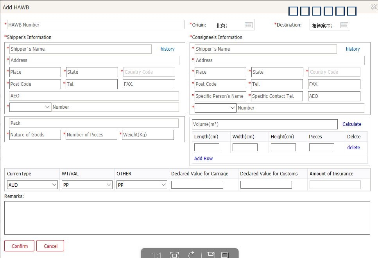Expand the CurrenType AUD dropdown
Image resolution: width=378 pixels, height=258 pixels.
pos(32,185)
